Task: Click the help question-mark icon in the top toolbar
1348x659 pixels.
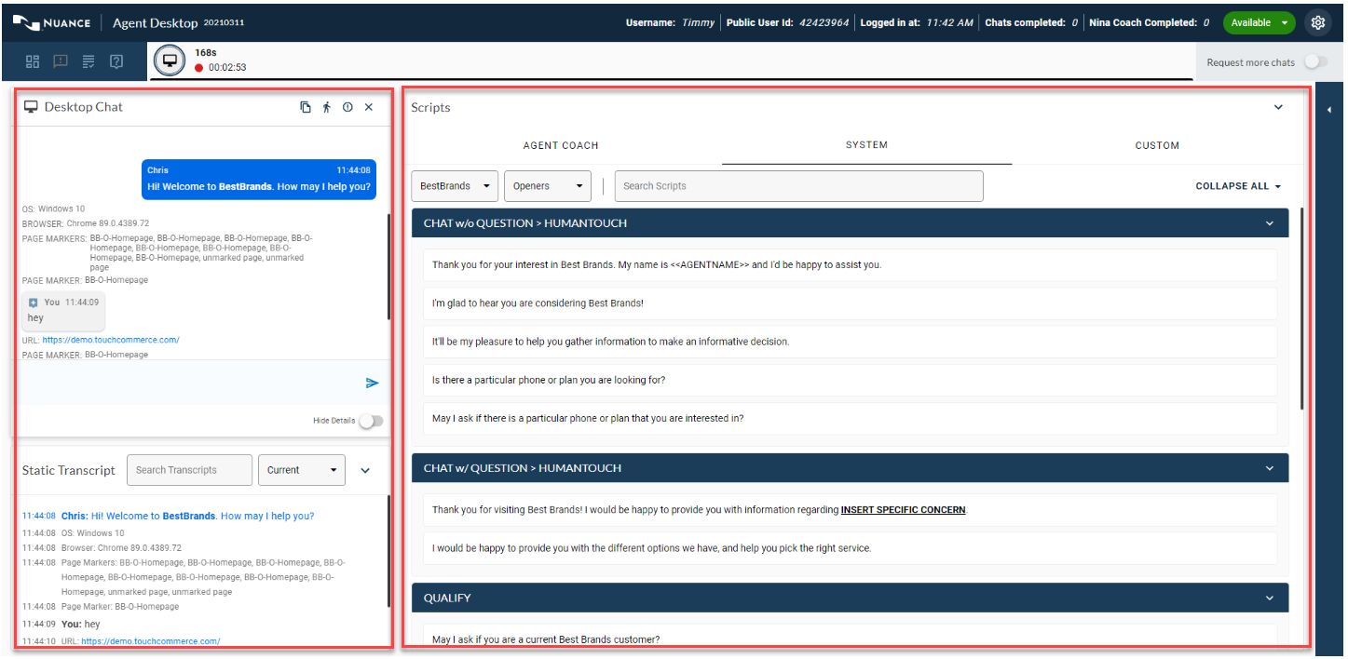Action: coord(116,62)
